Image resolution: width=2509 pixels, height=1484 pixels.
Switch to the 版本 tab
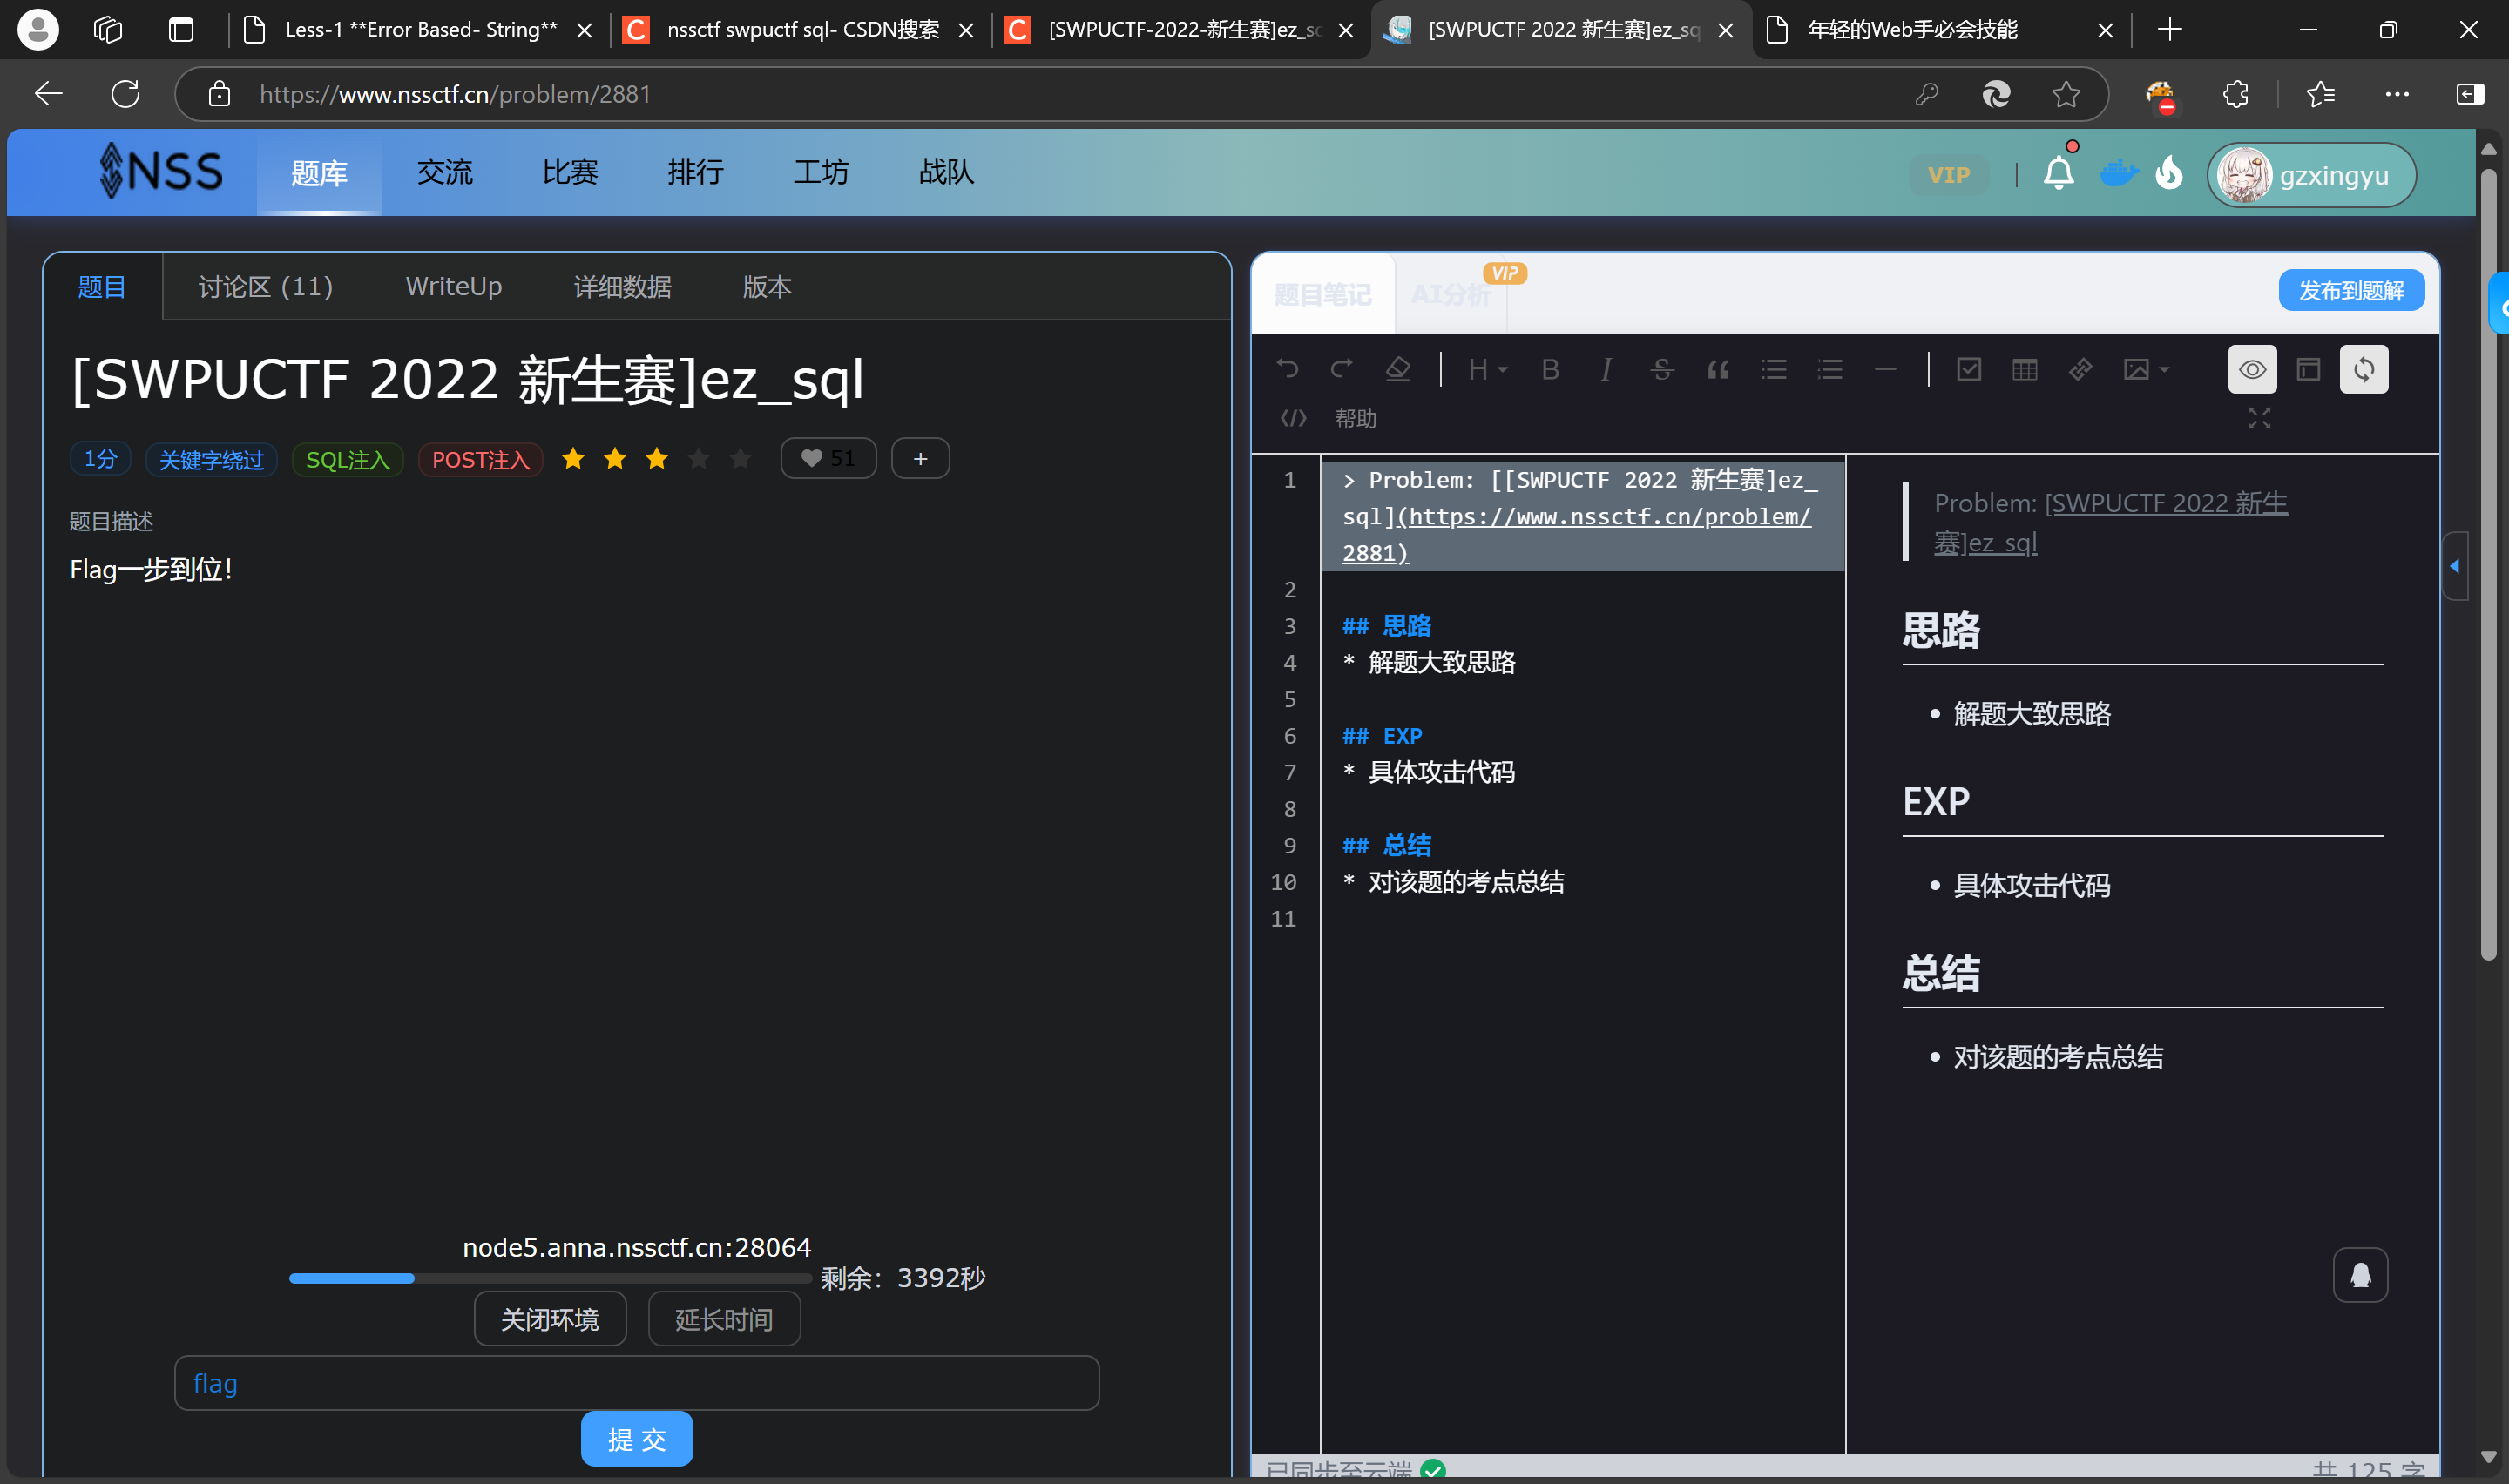[767, 287]
